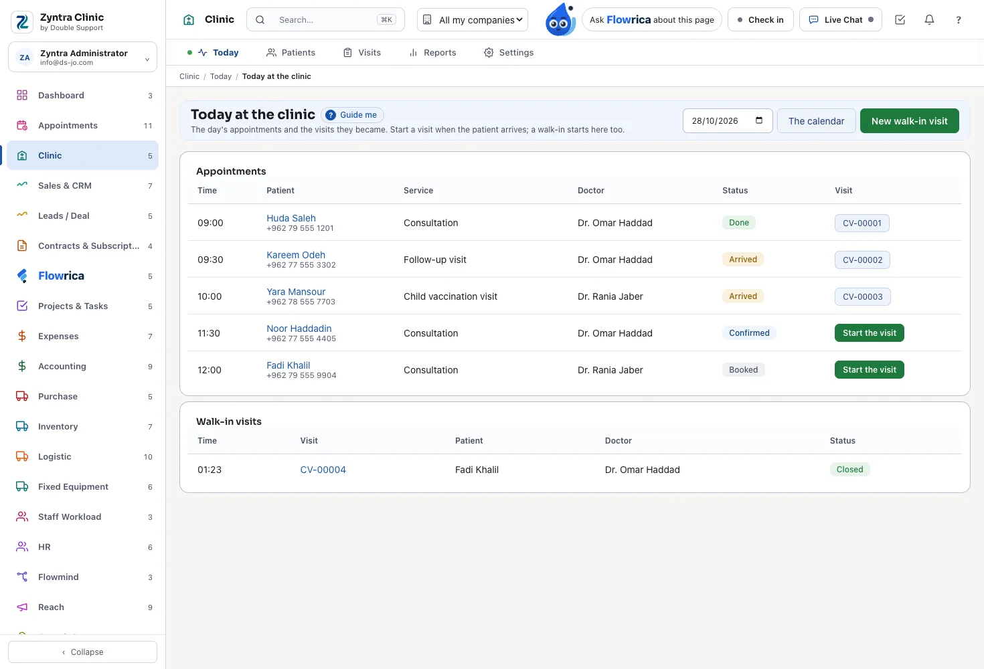Open the date picker calendar icon

click(759, 120)
